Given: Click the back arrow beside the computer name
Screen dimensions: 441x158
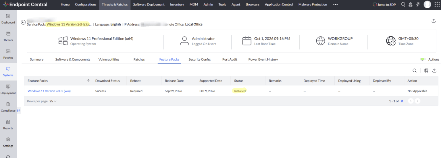Looking at the screenshot, I should 23,22.
